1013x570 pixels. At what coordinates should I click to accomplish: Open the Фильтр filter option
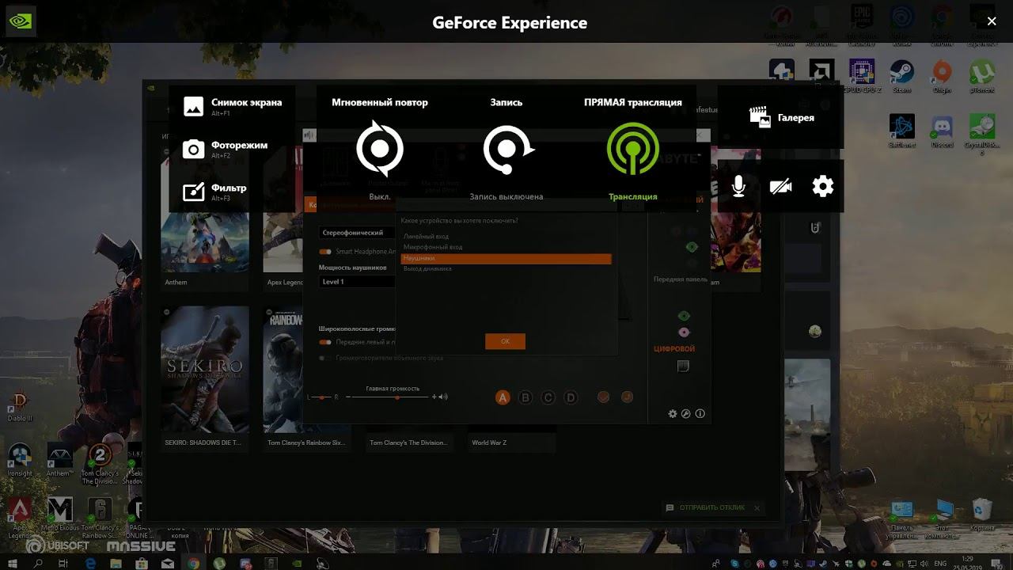(214, 192)
